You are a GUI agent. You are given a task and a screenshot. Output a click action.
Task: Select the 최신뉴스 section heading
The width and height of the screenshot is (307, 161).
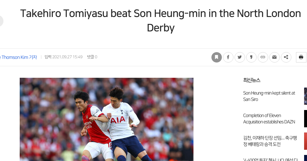tap(252, 80)
